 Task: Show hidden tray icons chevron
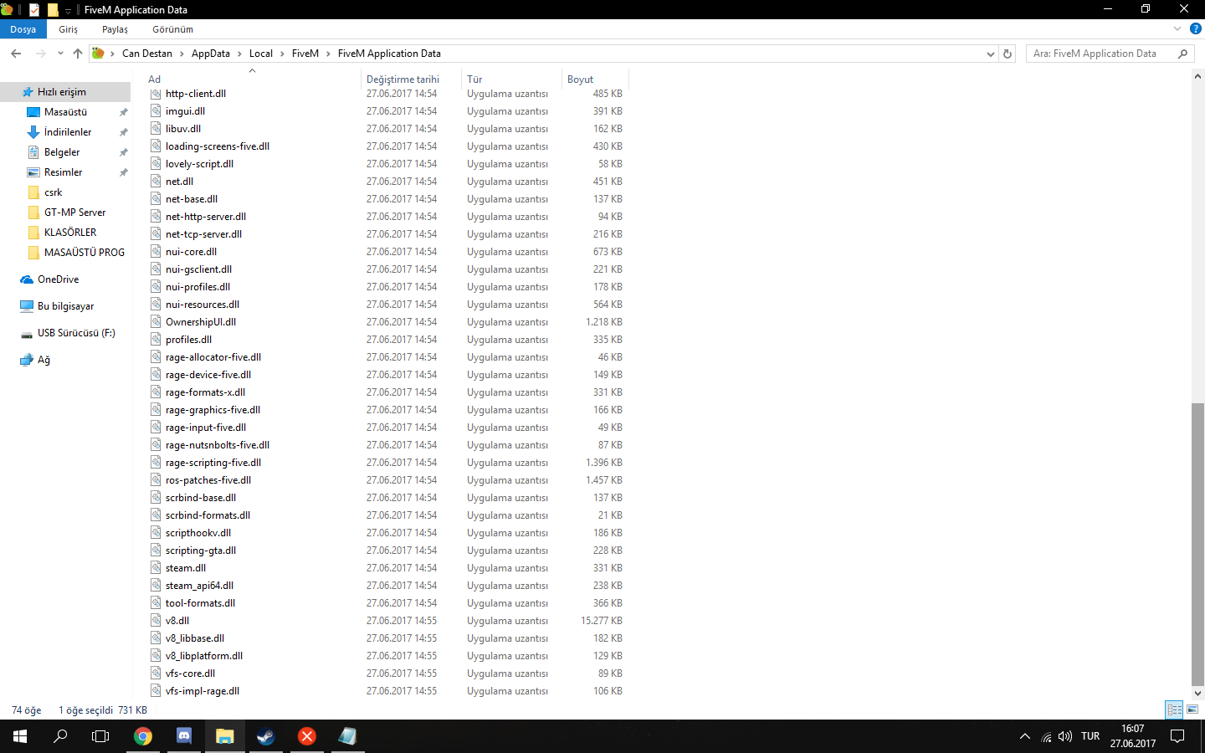1024,736
